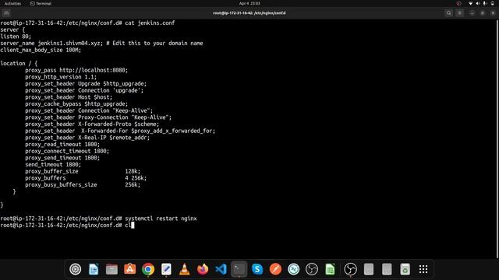Click 'X-Forwarded-For $proxy_add_x_forwarded_for;' line
Image resolution: width=499 pixels, height=280 pixels.
(x=120, y=131)
